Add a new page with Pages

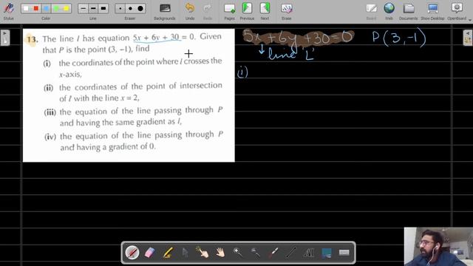click(229, 11)
